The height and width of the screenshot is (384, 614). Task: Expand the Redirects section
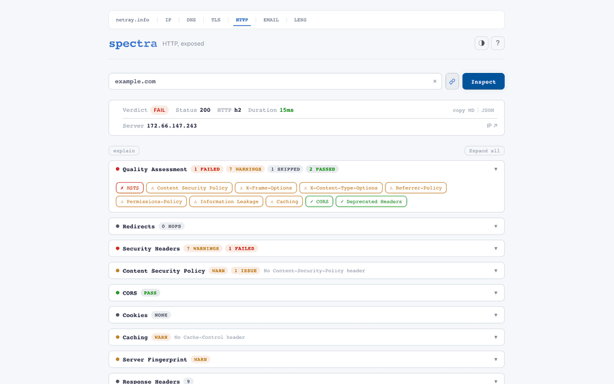click(496, 226)
